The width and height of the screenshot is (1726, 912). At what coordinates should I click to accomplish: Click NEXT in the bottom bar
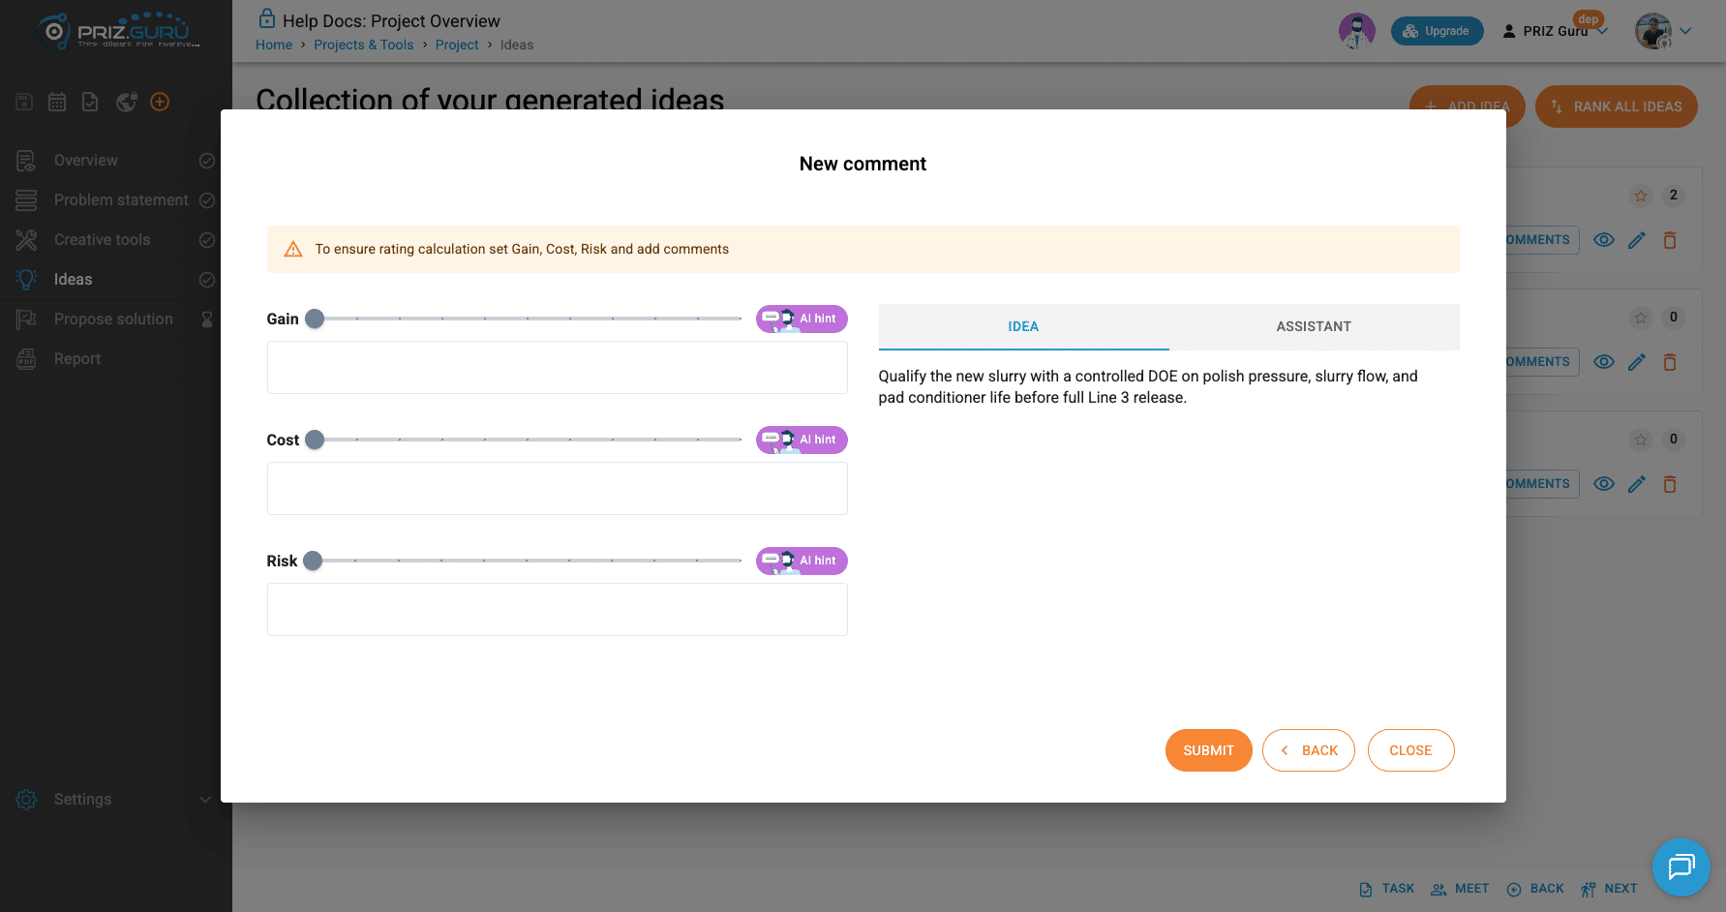[1609, 889]
